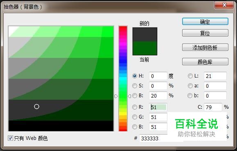Confirm with the 确定 button
This screenshot has height=151, width=237.
coord(205,21)
